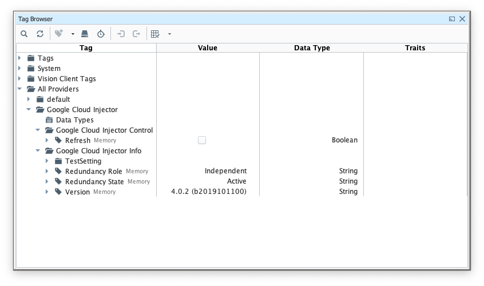484x286 pixels.
Task: Refresh the tag browser using the toolbar
Action: pyautogui.click(x=40, y=34)
